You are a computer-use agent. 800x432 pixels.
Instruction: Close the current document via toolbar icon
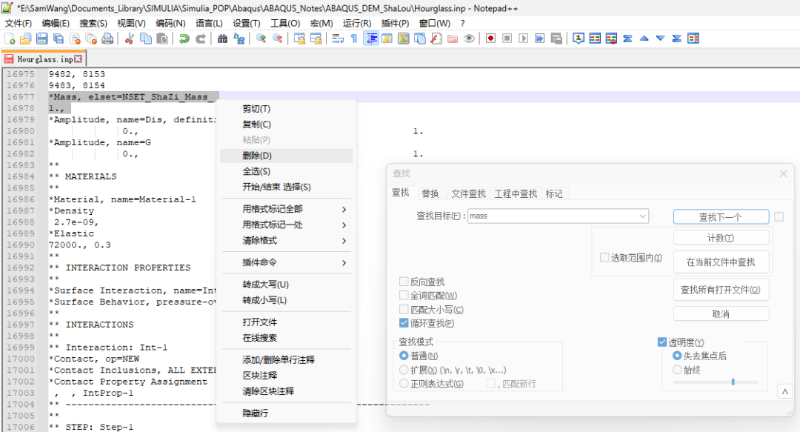75,39
